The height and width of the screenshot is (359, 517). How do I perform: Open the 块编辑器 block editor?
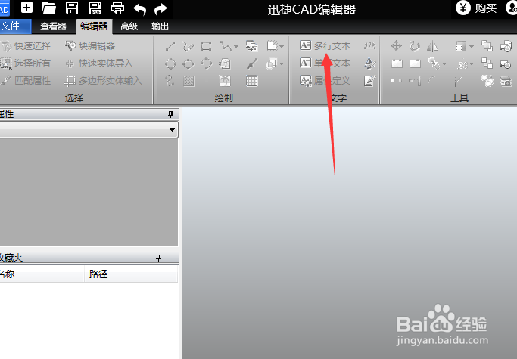tap(90, 46)
